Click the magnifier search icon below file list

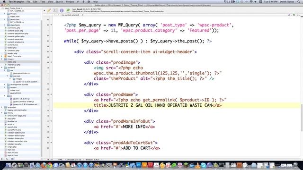[7, 159]
